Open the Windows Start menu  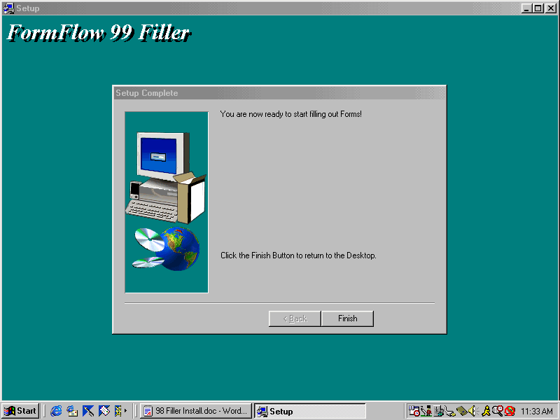click(x=20, y=411)
